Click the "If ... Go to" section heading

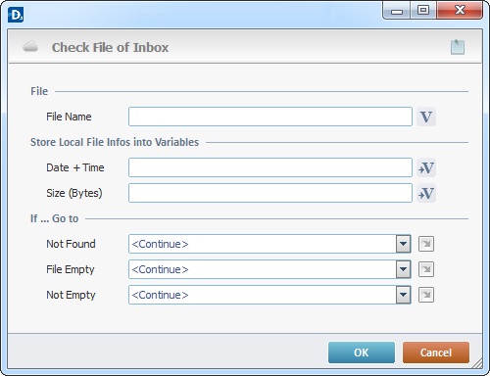click(54, 218)
